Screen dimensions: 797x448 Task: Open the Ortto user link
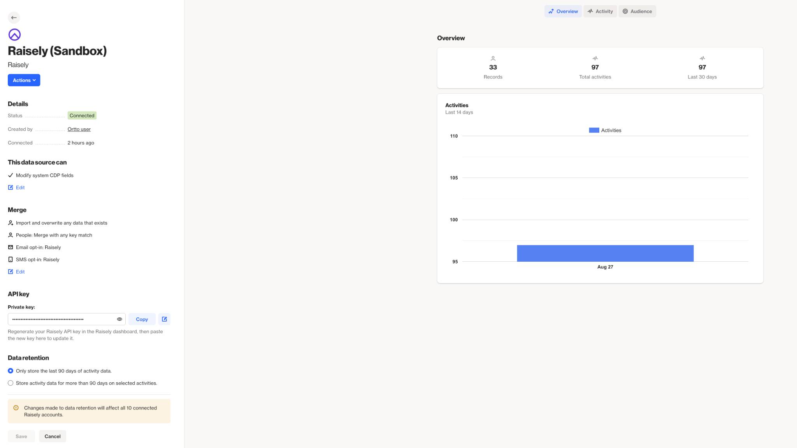(x=79, y=129)
